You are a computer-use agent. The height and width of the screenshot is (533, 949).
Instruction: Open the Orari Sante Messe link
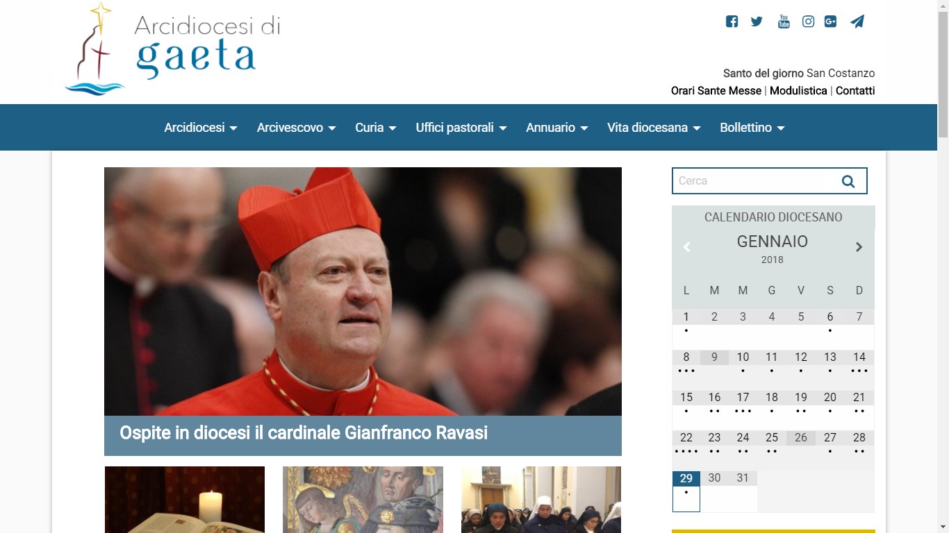(716, 91)
